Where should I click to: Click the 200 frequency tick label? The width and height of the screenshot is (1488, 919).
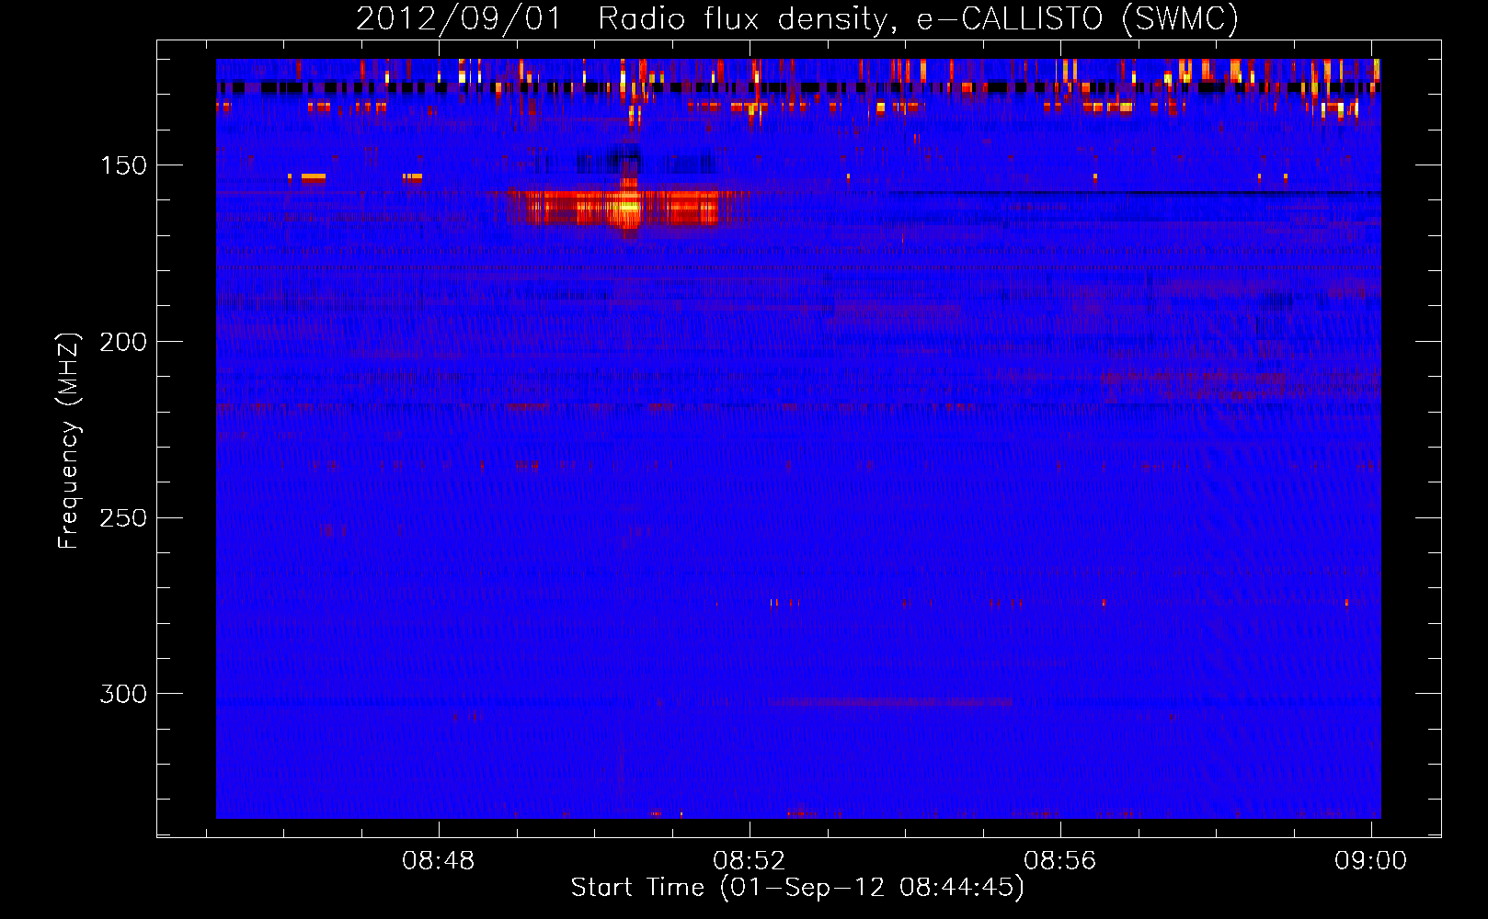123,342
